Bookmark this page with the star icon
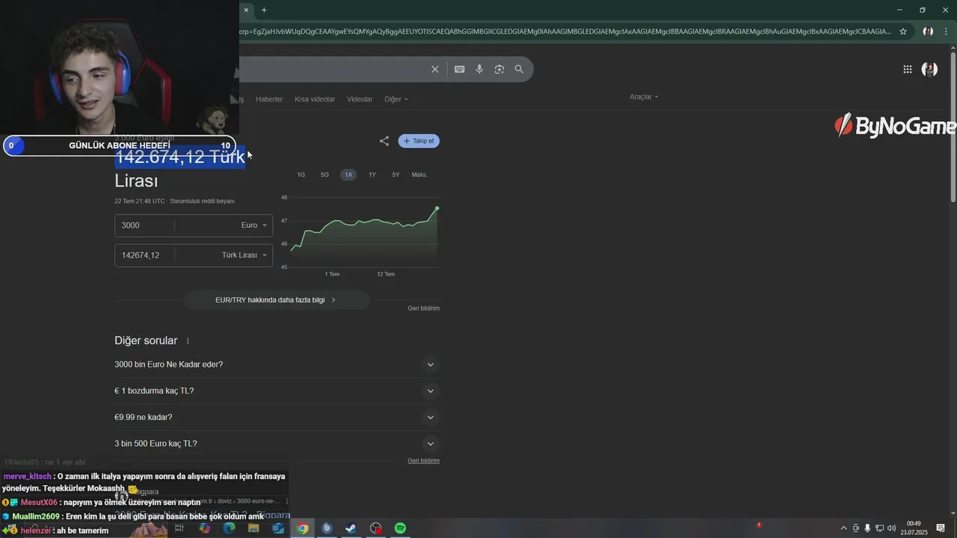957x538 pixels. (x=903, y=31)
